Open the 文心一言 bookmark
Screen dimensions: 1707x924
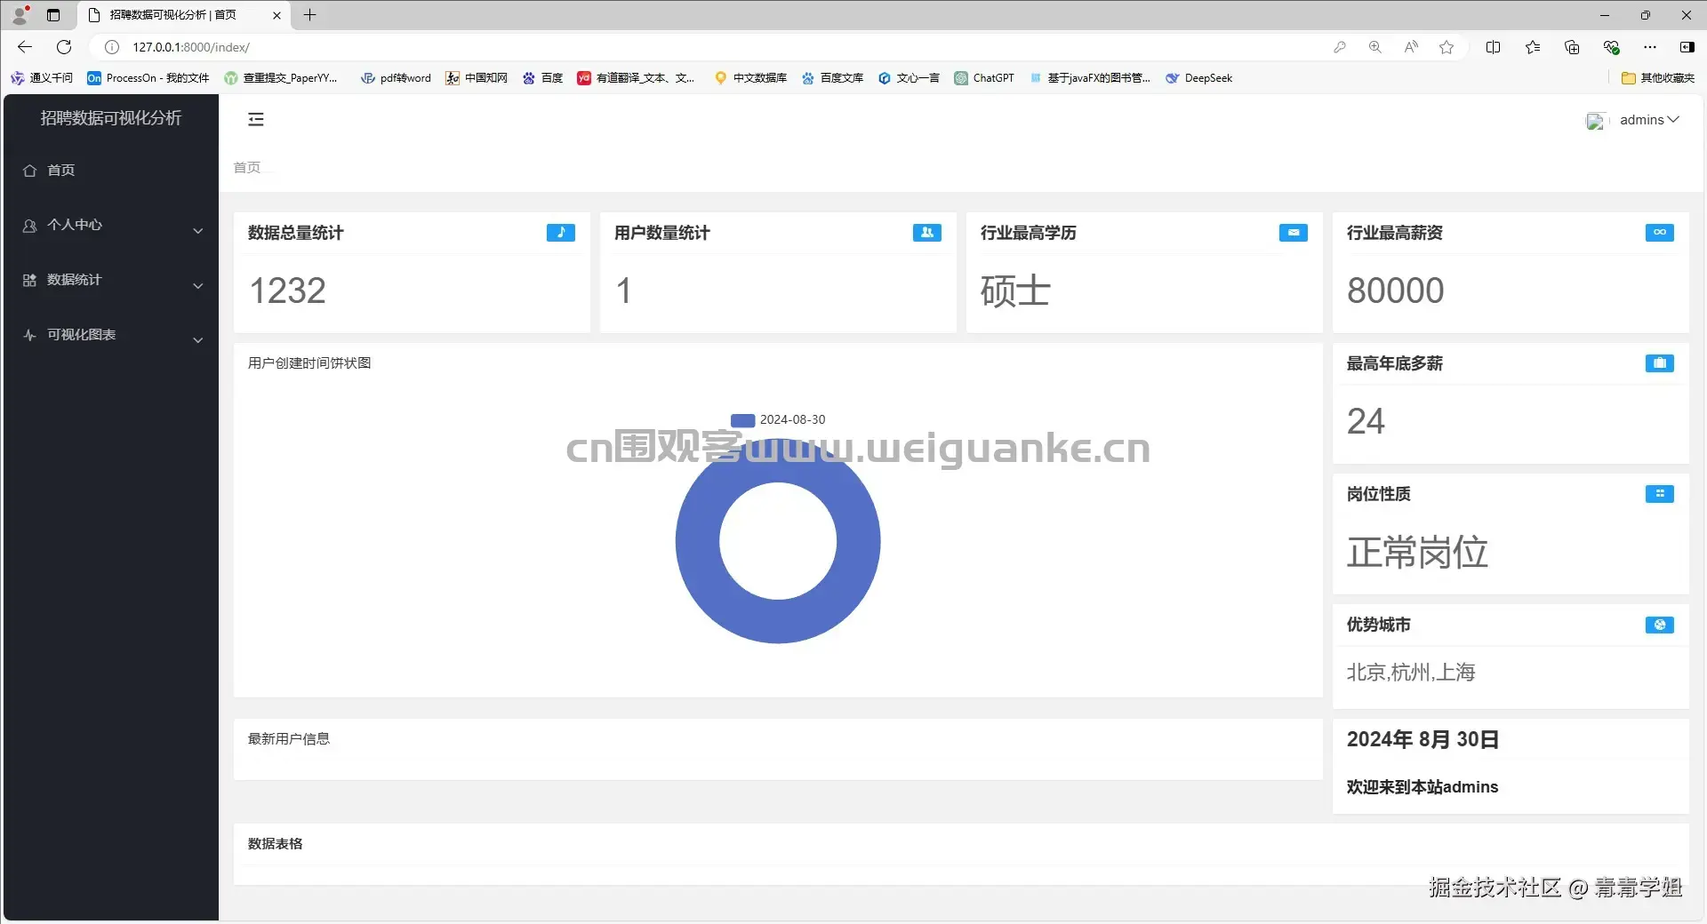tap(909, 78)
